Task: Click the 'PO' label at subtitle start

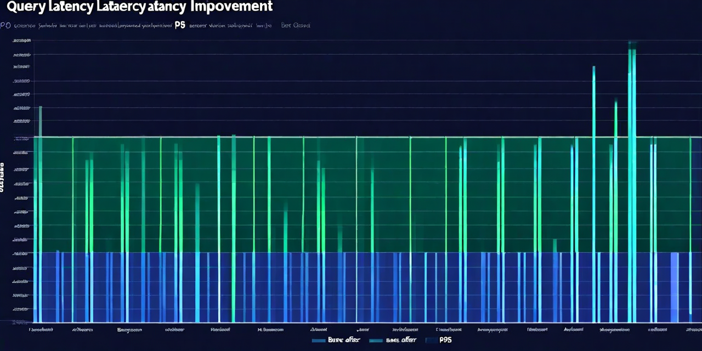Action: coord(5,25)
